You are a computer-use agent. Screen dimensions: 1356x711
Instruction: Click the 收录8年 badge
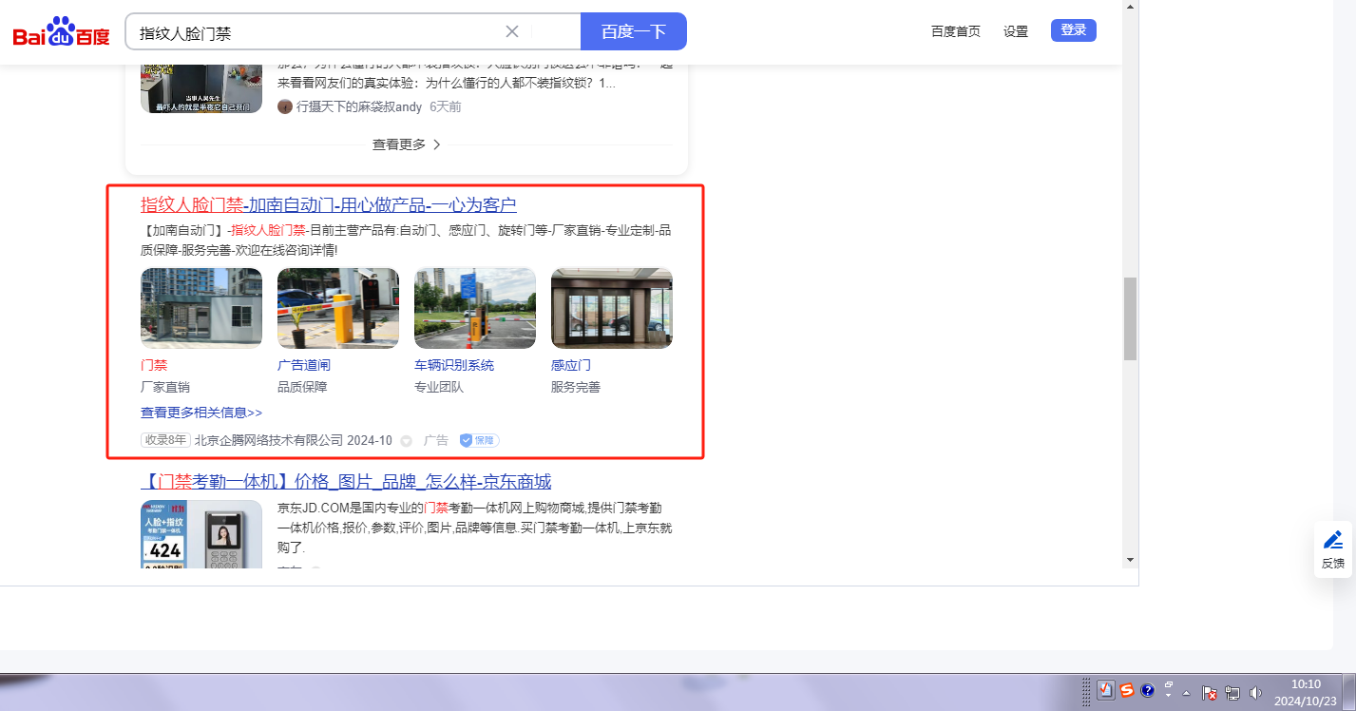(x=165, y=440)
